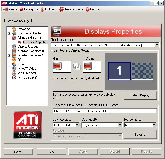Select Color in the tree
165x159 pixels.
[21, 64]
